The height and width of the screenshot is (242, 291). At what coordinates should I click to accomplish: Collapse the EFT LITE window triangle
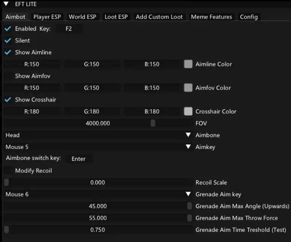pyautogui.click(x=6, y=4)
